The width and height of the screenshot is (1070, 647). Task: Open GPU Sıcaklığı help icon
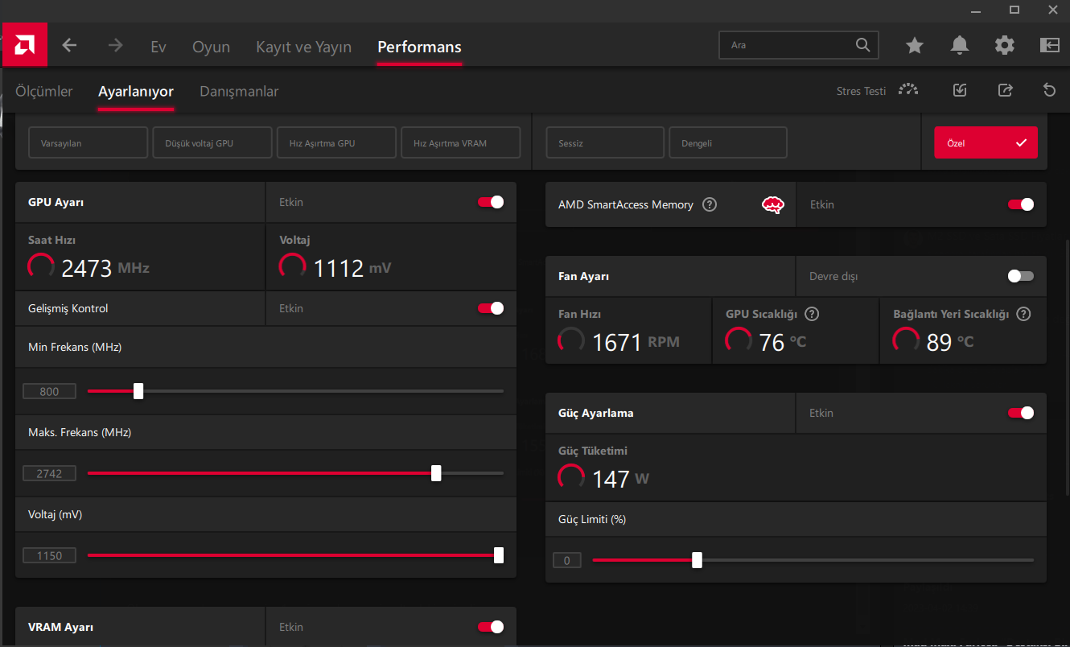812,314
